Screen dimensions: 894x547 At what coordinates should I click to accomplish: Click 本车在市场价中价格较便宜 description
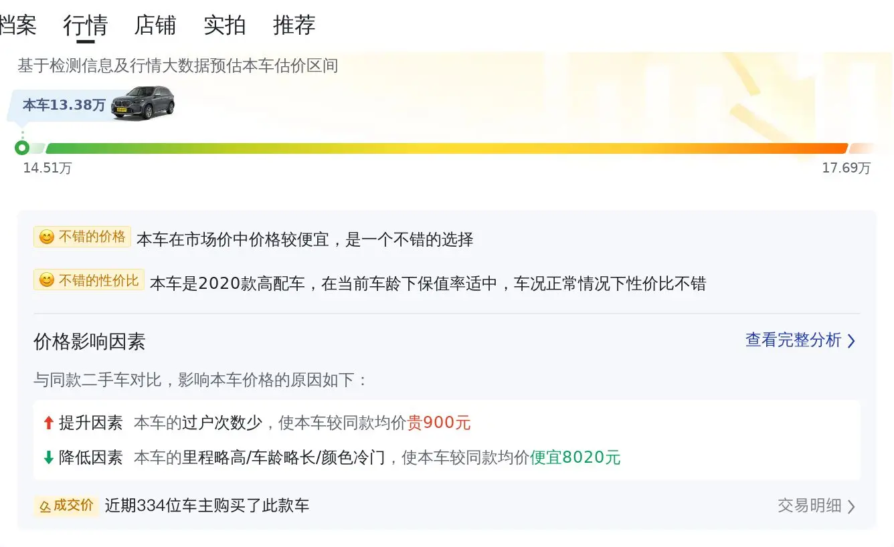point(305,239)
